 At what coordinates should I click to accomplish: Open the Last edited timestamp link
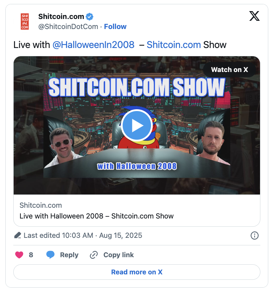pos(83,235)
